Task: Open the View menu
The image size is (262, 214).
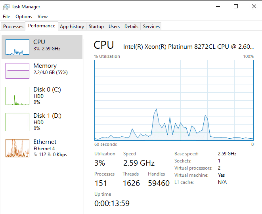Action: [x=42, y=17]
